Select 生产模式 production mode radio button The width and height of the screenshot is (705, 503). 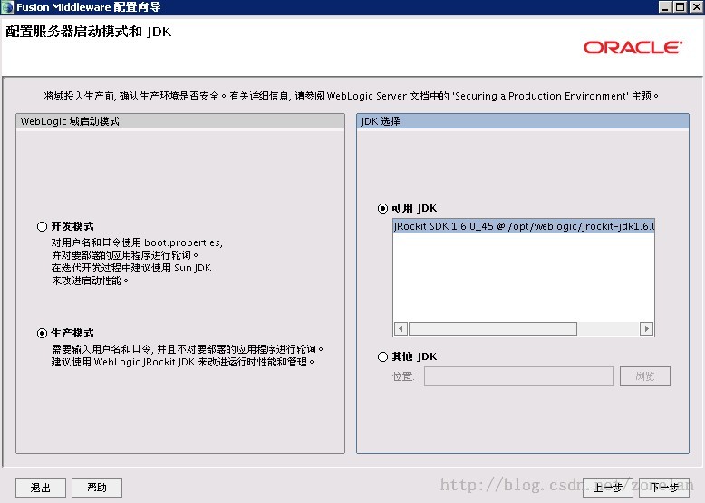(x=42, y=334)
